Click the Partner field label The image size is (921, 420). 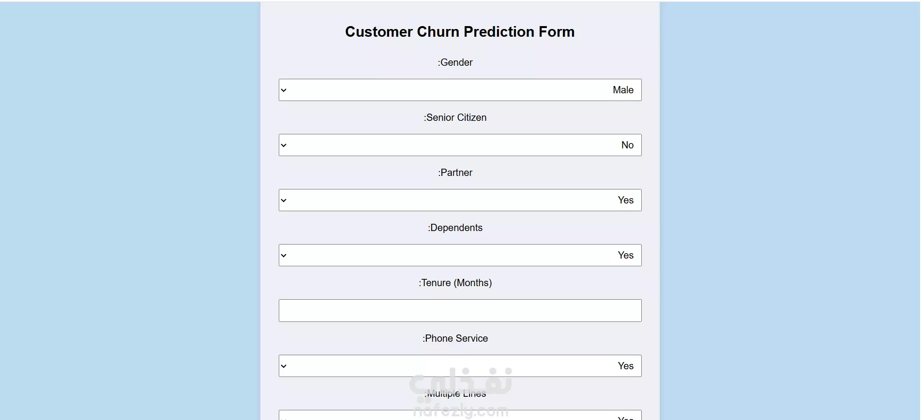click(455, 173)
